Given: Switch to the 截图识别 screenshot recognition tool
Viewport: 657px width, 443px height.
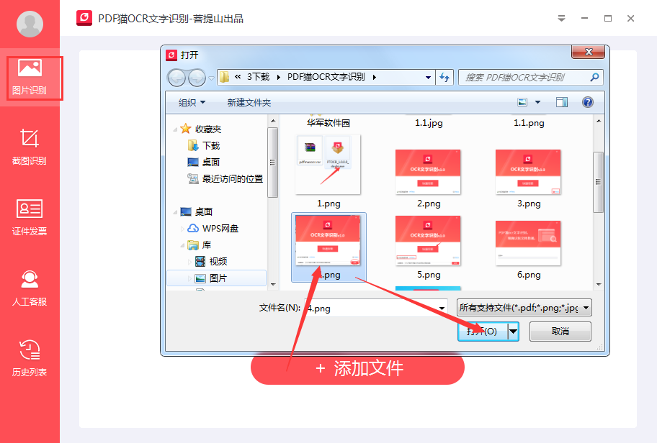Looking at the screenshot, I should pos(29,147).
